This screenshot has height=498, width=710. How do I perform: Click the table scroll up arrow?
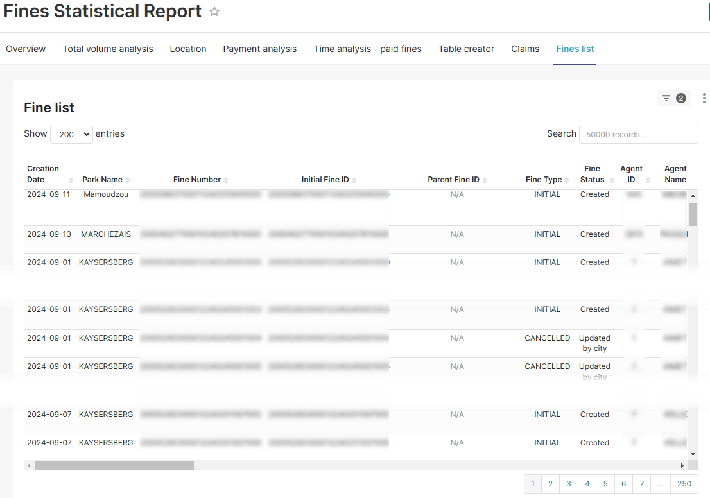click(x=693, y=196)
